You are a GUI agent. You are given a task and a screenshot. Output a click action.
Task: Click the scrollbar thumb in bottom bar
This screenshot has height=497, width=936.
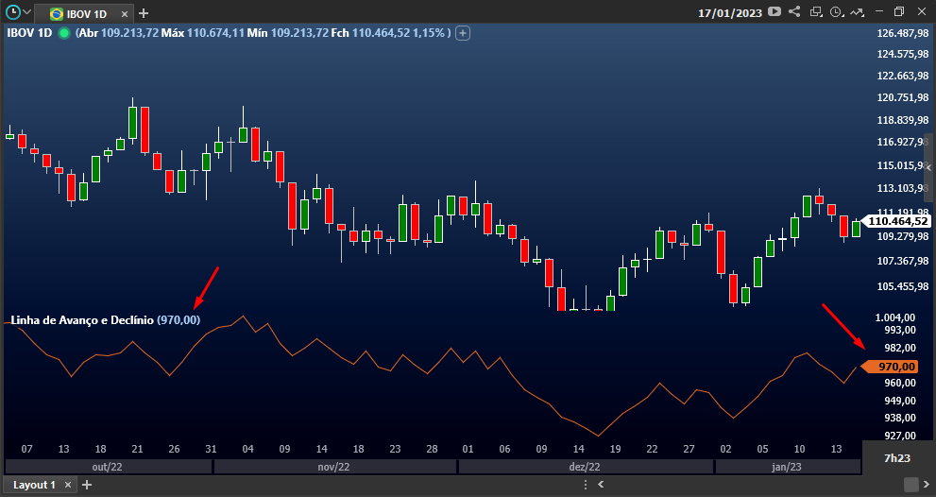click(x=910, y=485)
